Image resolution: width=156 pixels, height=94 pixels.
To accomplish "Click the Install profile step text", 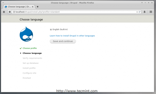I will pos(29,68).
